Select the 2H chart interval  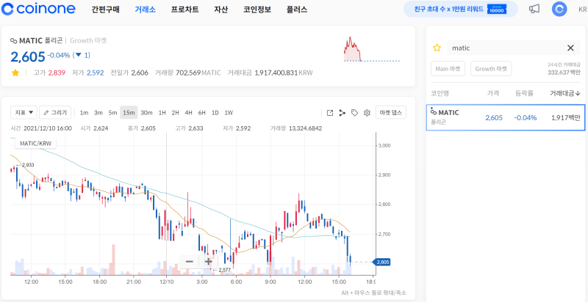point(175,112)
